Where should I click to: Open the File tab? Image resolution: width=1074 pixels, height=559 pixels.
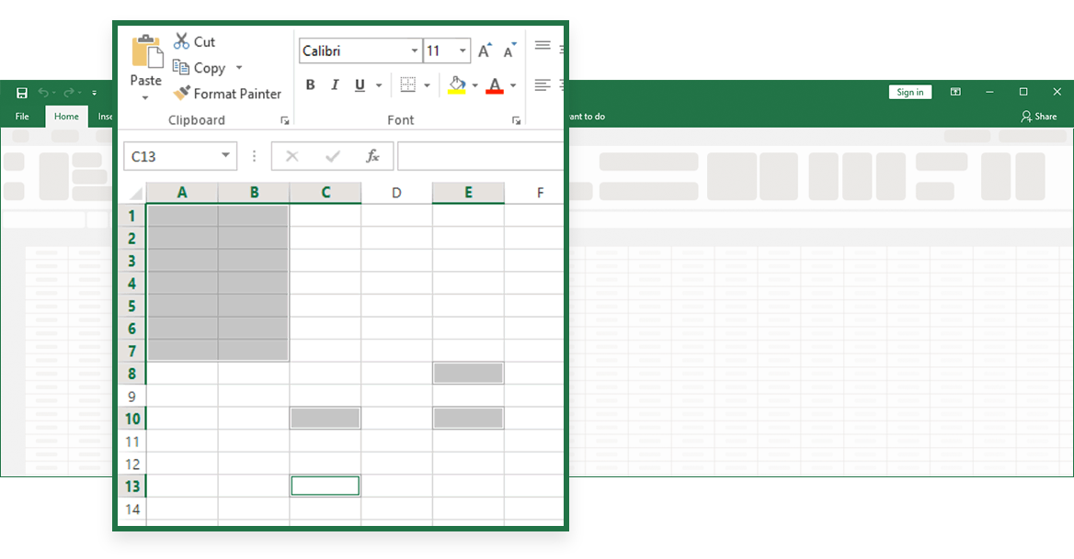click(22, 117)
